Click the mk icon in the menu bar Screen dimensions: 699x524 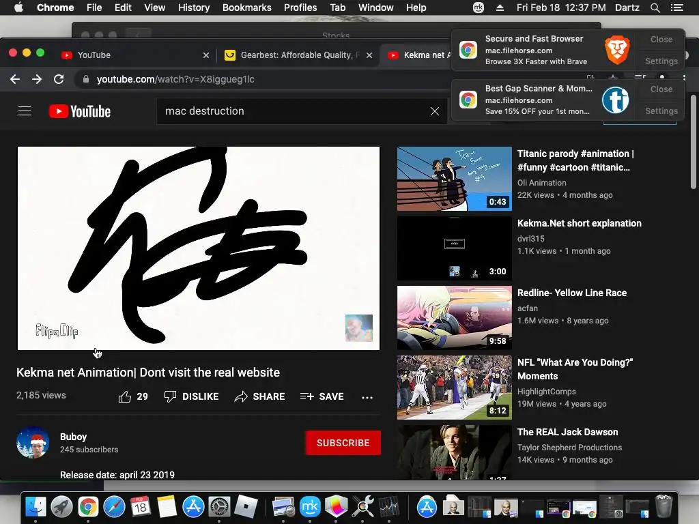point(479,8)
